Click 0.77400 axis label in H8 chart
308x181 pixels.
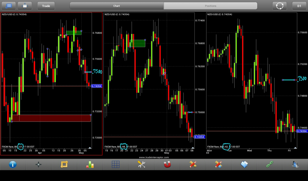[x=200, y=20]
